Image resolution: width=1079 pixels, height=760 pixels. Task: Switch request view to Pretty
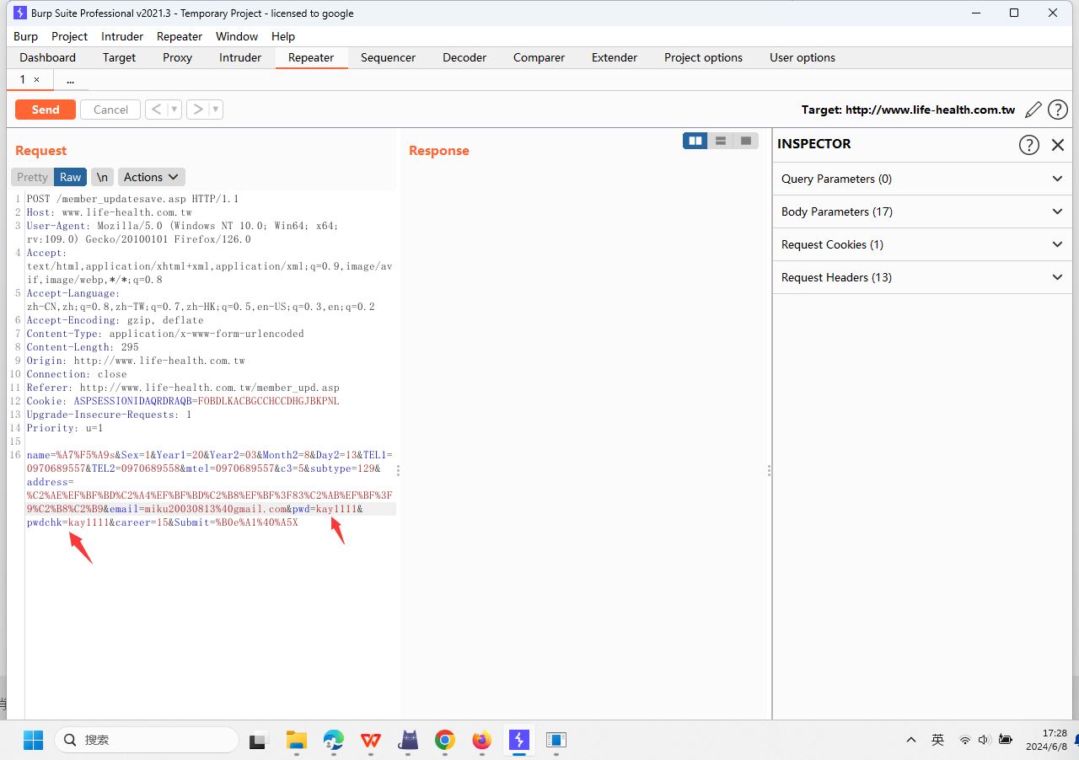pos(33,177)
